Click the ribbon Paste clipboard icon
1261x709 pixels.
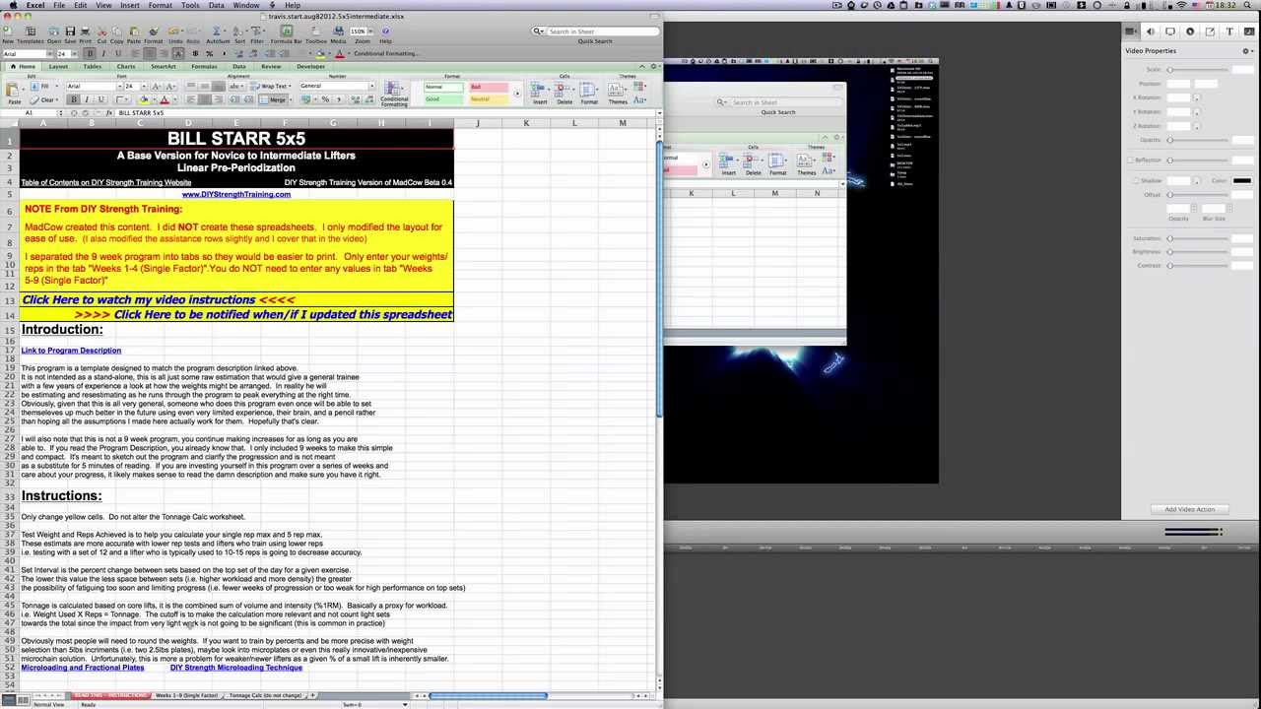point(12,89)
